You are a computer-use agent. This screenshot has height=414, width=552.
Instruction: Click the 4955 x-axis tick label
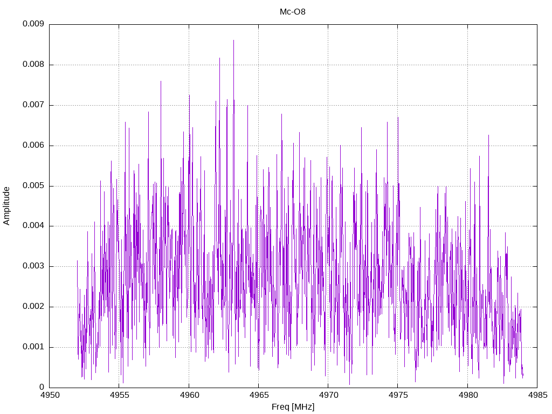pos(119,395)
